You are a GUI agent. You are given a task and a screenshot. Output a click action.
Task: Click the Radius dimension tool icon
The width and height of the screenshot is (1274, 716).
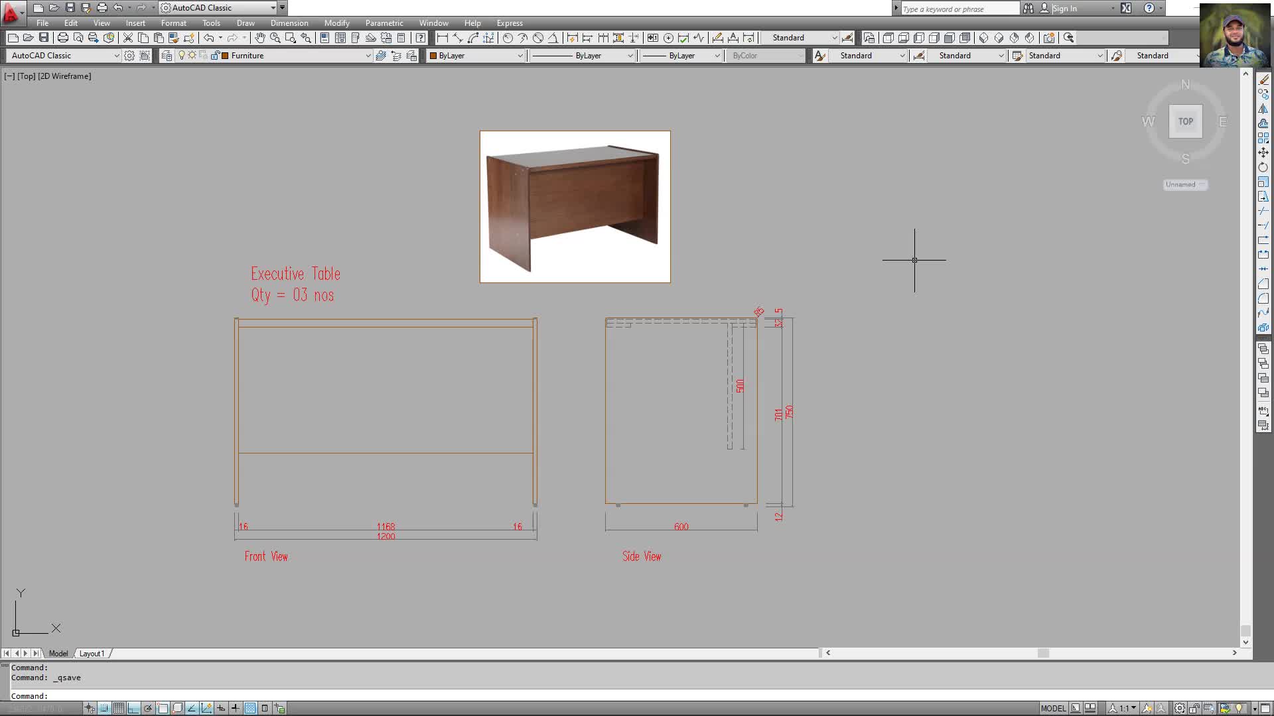click(x=508, y=38)
